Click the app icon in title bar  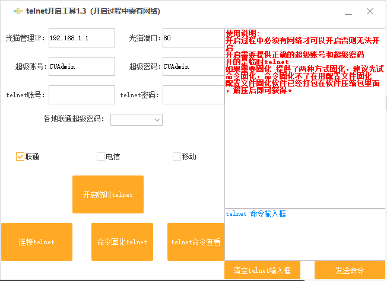(x=18, y=11)
